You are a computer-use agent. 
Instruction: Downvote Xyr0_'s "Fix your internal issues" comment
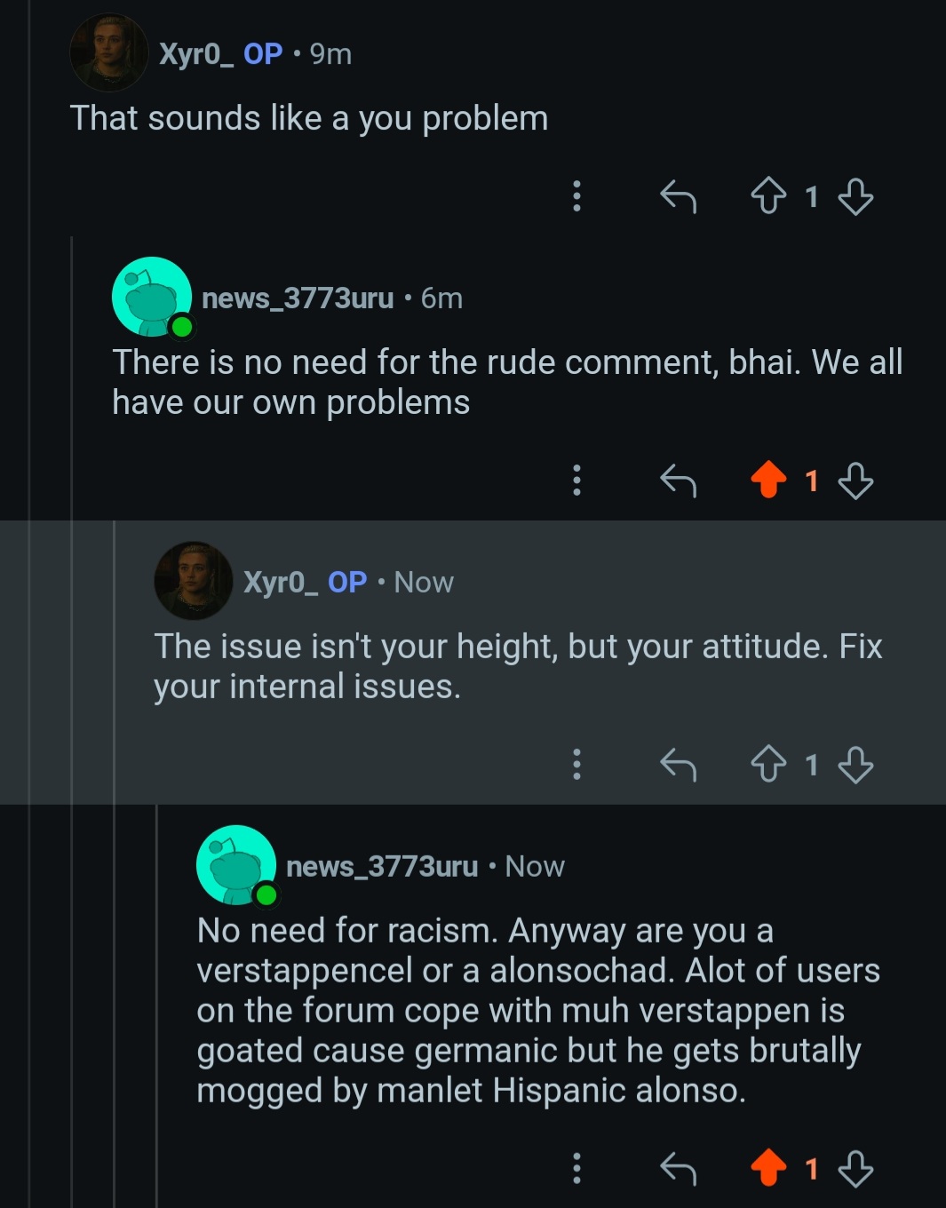click(855, 765)
